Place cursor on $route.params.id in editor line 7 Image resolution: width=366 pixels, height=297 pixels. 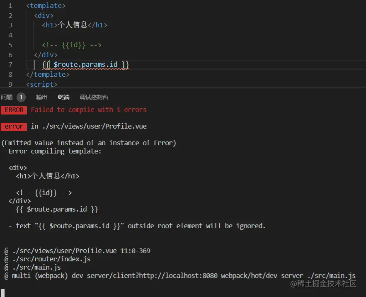[x=85, y=64]
